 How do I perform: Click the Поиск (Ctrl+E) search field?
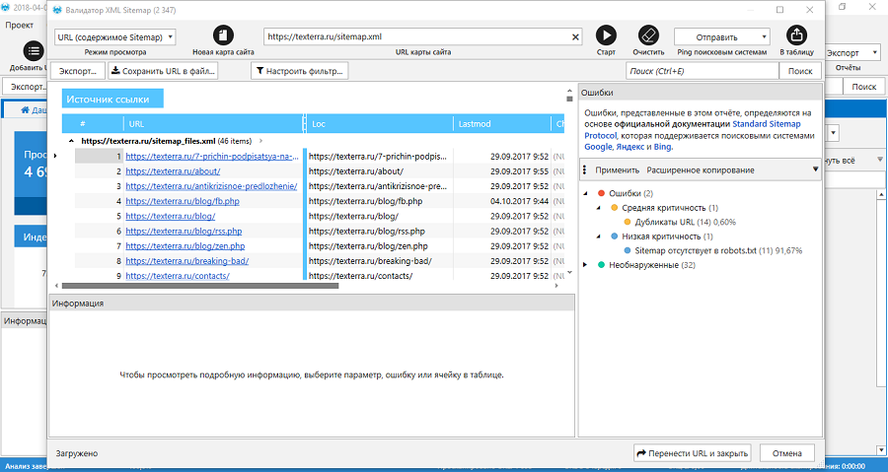tap(703, 71)
